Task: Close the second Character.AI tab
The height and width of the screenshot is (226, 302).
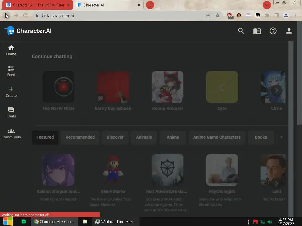Action: click(x=139, y=5)
